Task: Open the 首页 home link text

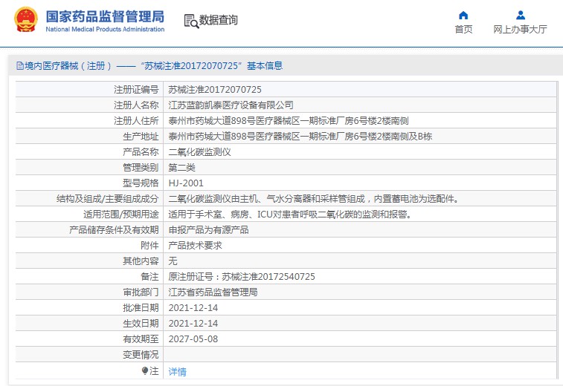Action: [x=463, y=30]
